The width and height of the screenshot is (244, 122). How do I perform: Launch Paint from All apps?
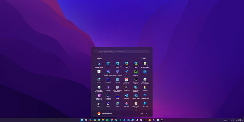[x=117, y=105]
